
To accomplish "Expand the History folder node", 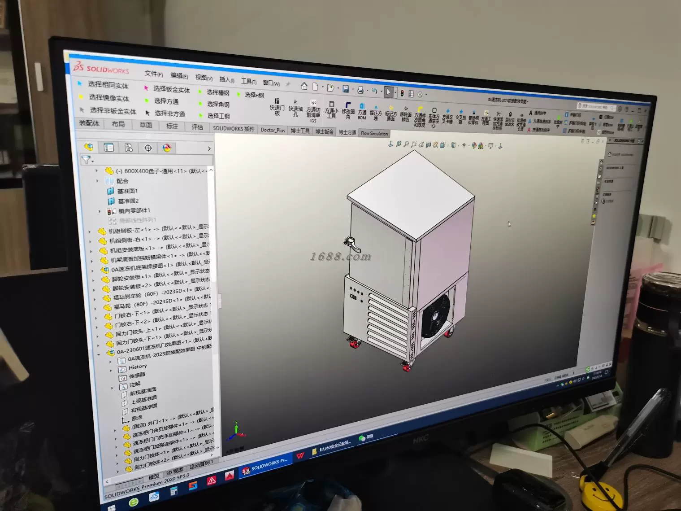I will pyautogui.click(x=111, y=370).
